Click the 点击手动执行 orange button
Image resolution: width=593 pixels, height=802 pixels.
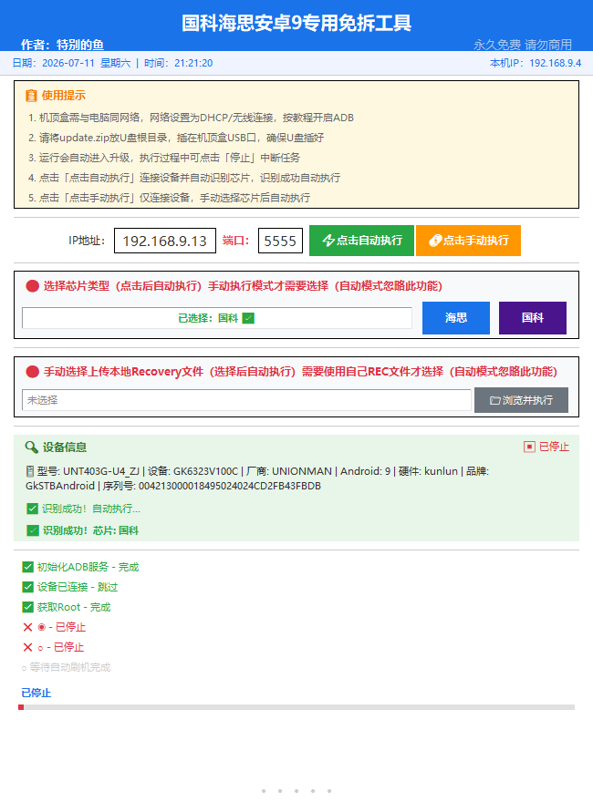468,241
